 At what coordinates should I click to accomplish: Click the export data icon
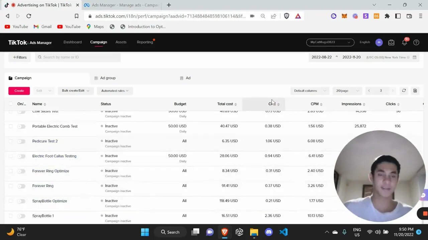(415, 91)
